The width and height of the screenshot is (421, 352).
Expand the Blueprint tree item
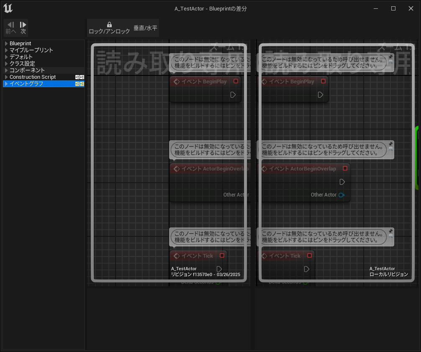(6, 44)
